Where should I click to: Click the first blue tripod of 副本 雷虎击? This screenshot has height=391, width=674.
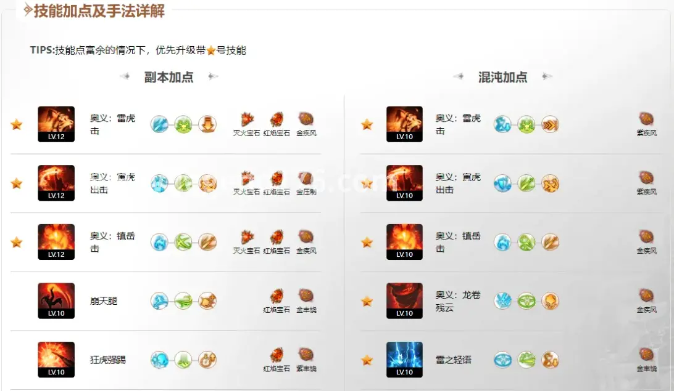click(159, 124)
